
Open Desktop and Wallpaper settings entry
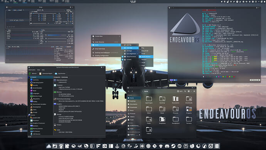tap(106, 53)
